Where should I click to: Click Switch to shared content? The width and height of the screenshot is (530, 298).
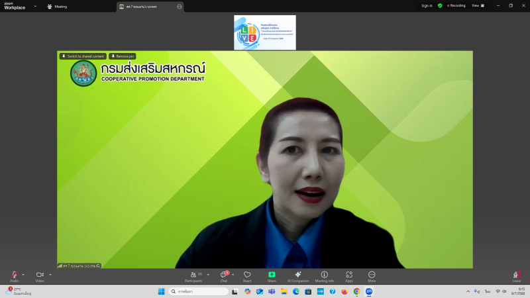pyautogui.click(x=83, y=56)
